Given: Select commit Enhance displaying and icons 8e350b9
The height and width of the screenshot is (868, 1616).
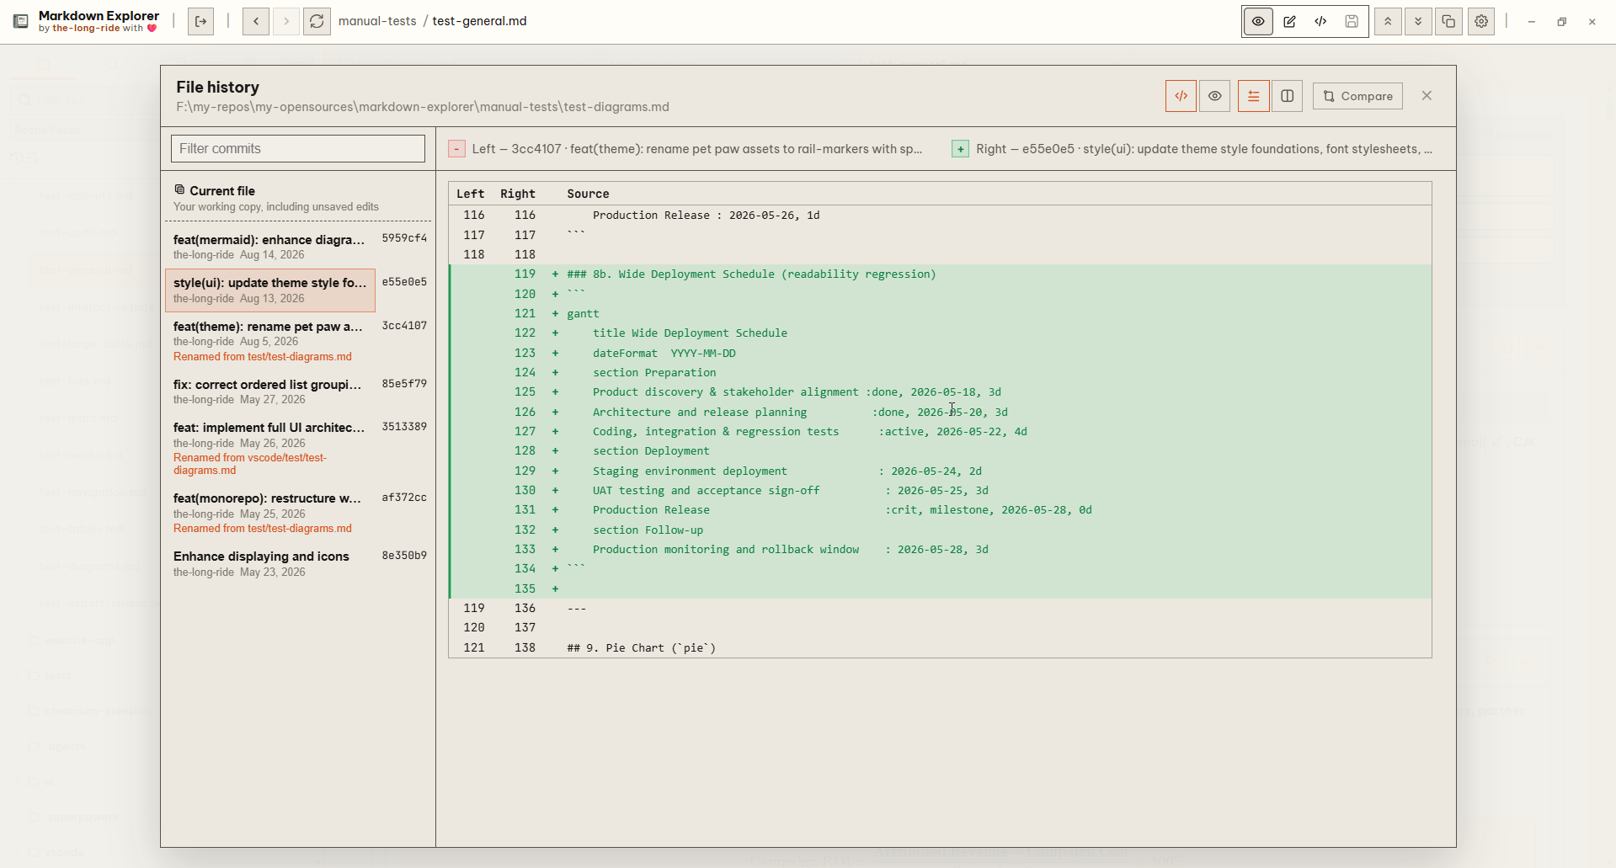Looking at the screenshot, I should pyautogui.click(x=298, y=563).
